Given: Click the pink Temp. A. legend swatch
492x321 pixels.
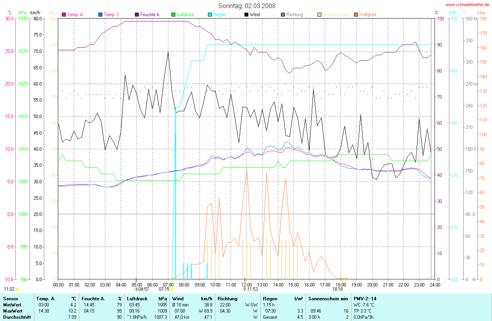Looking at the screenshot, I should tap(64, 15).
